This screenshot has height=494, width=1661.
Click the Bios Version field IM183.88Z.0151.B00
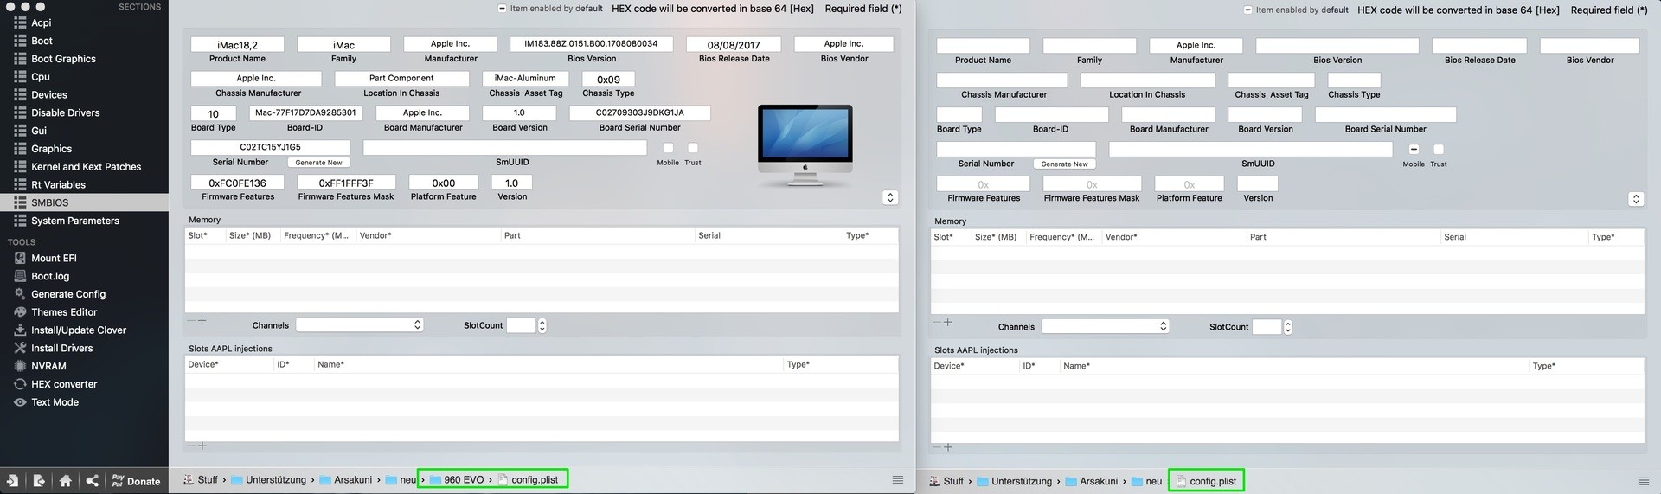point(591,43)
